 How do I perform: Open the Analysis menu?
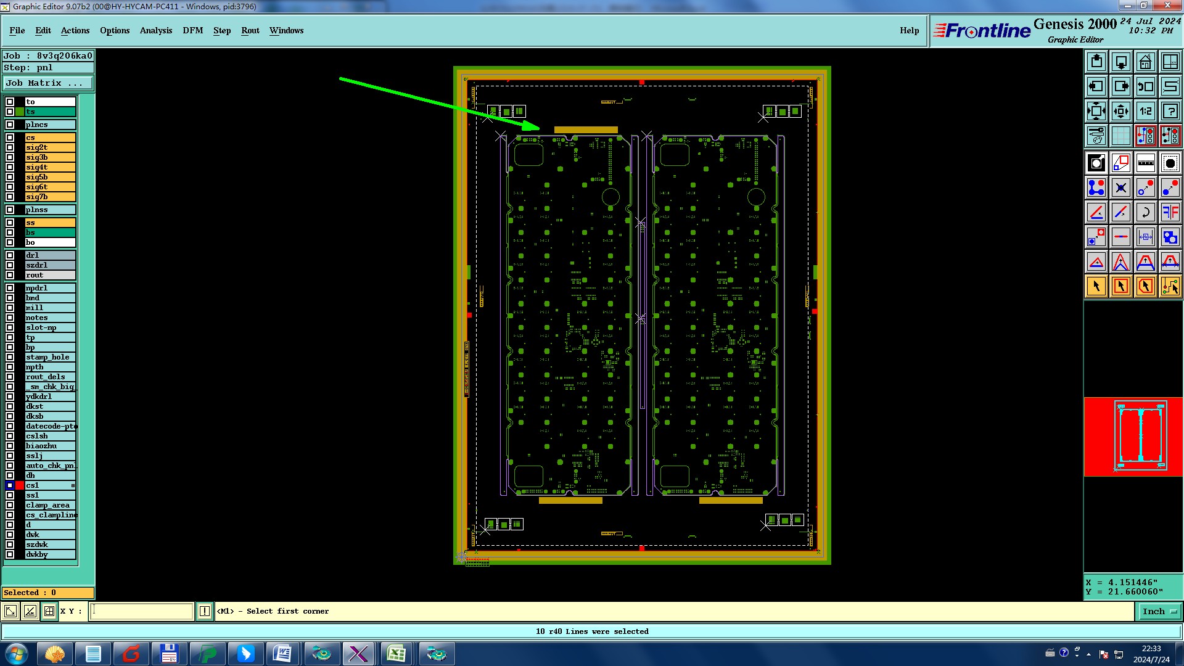(155, 30)
